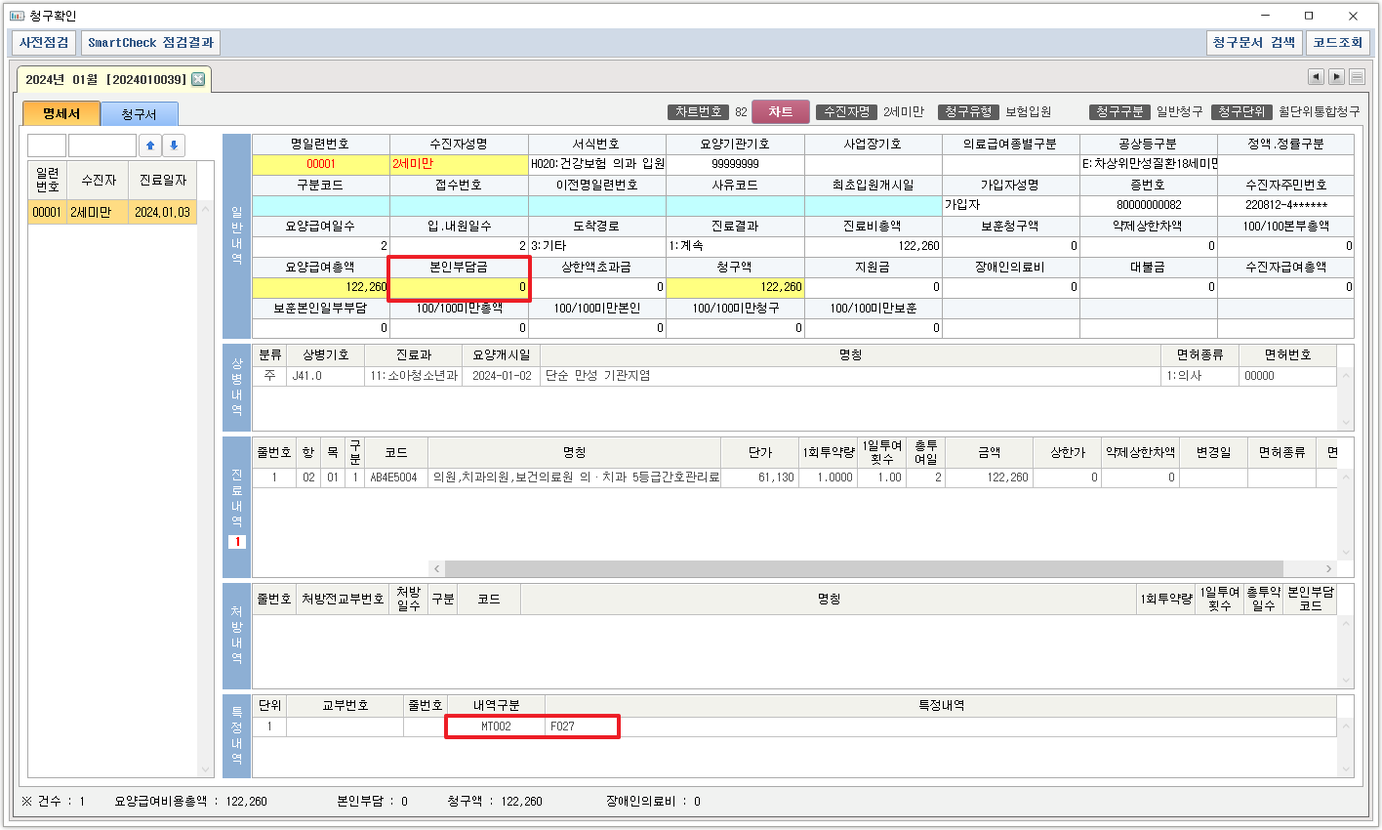Click the wider search field above patient list

[102, 145]
